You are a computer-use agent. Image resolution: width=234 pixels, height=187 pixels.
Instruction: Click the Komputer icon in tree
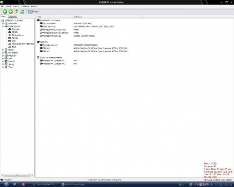tap(6, 23)
